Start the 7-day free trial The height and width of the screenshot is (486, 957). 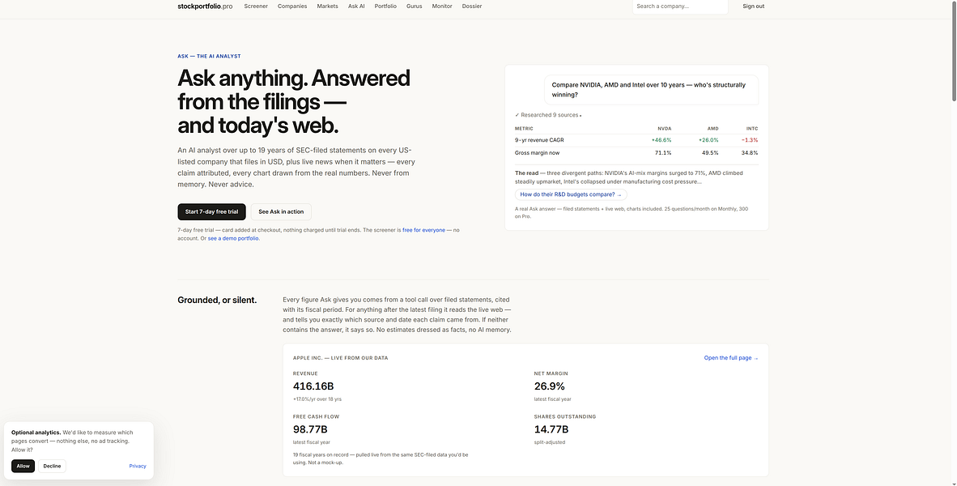(212, 212)
